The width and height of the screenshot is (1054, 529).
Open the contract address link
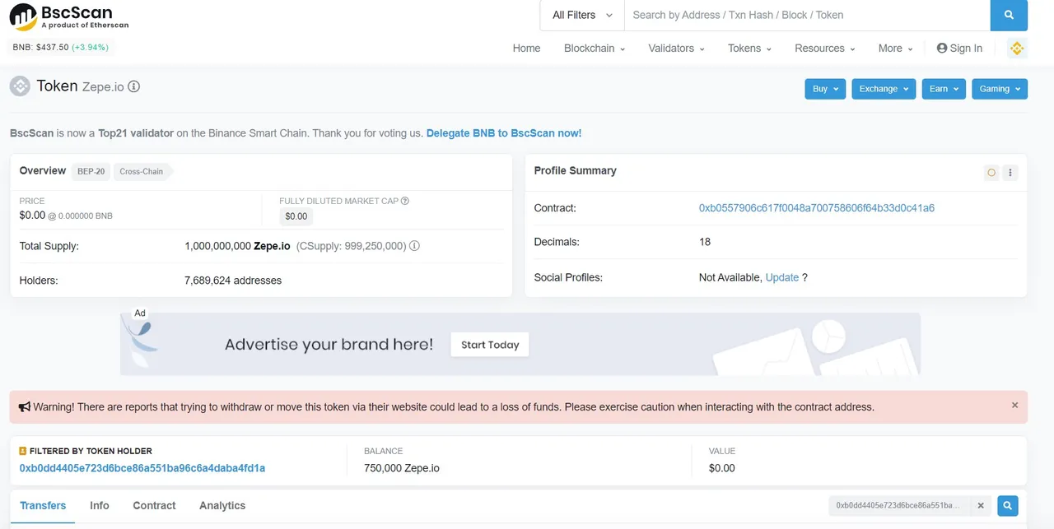pos(816,208)
